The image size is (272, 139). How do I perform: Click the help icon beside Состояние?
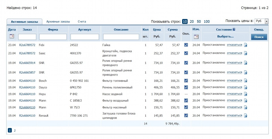[x=234, y=29]
